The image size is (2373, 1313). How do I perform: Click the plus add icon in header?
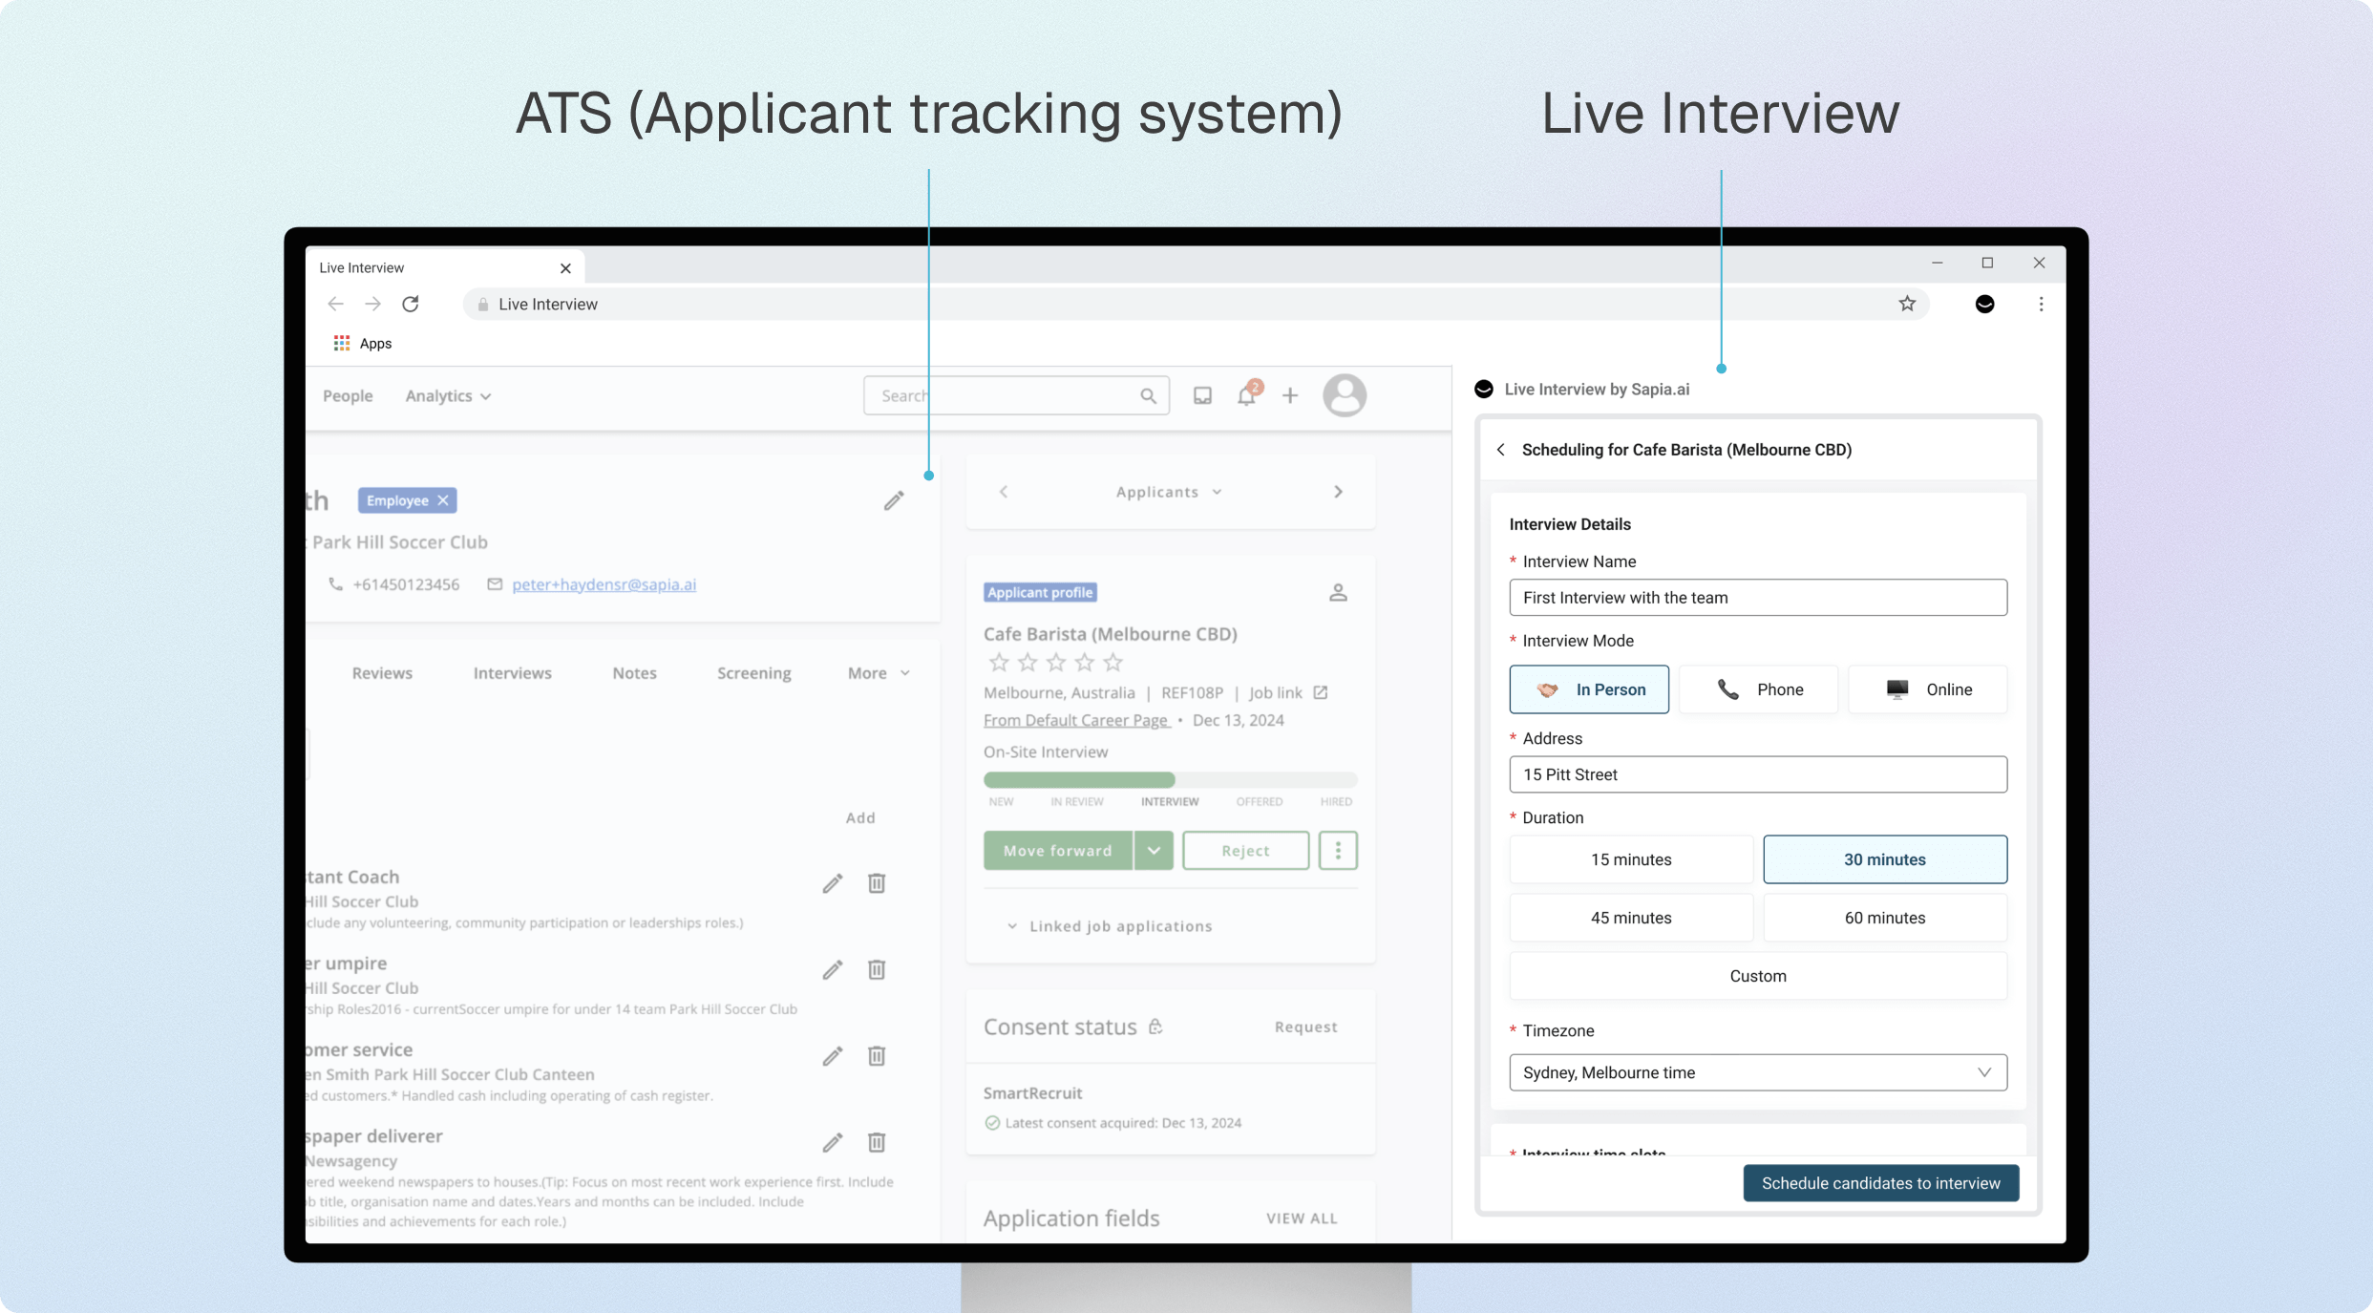click(1290, 395)
